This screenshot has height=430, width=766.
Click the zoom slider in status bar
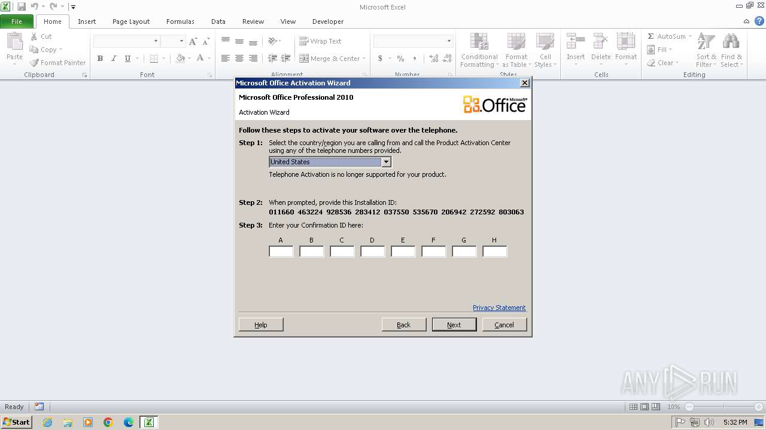tap(724, 407)
